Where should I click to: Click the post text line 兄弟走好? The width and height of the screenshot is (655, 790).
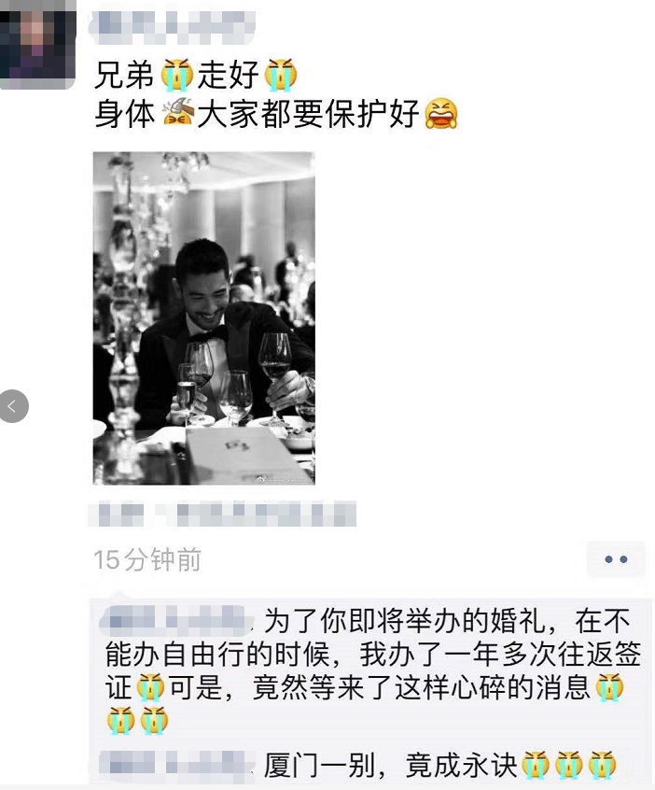pyautogui.click(x=196, y=76)
